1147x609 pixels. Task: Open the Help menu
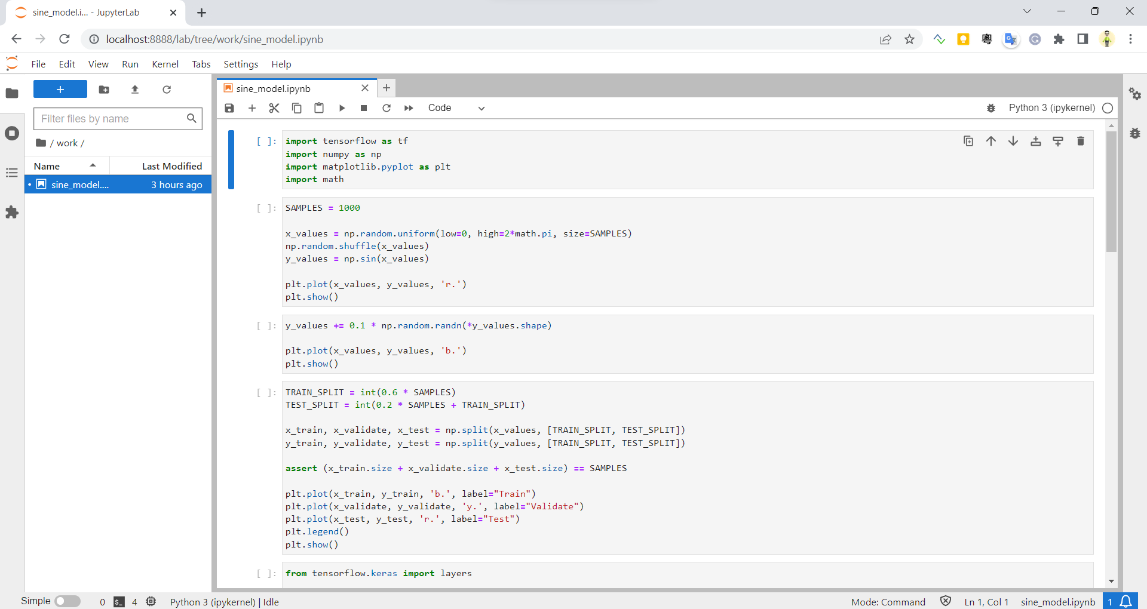(x=281, y=64)
